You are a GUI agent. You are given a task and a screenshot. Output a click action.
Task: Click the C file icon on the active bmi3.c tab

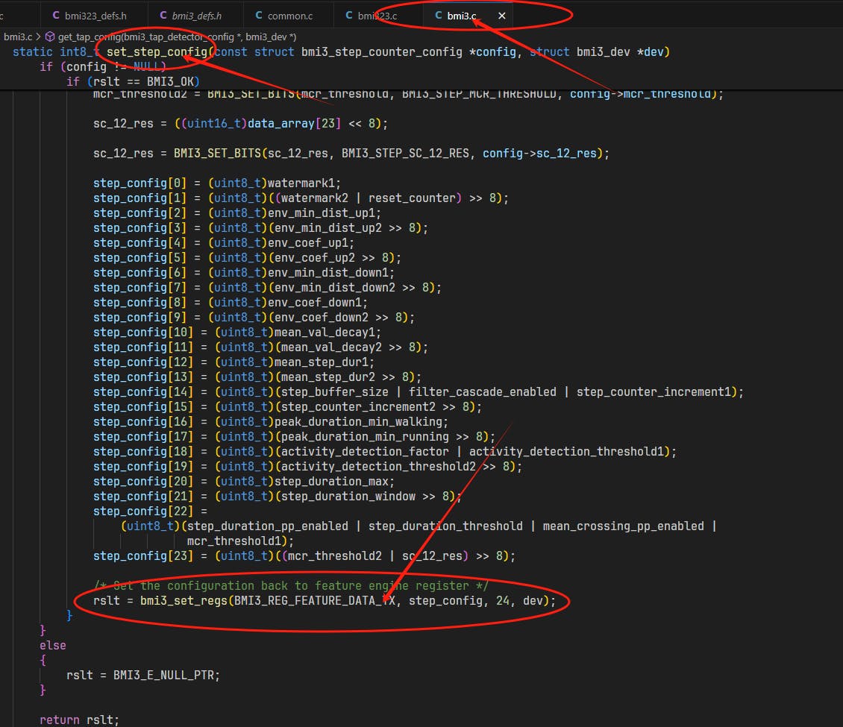pos(439,16)
